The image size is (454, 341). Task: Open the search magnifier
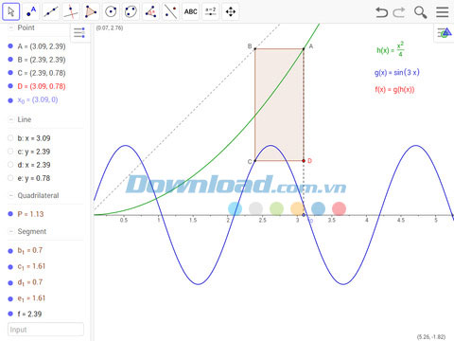pyautogui.click(x=420, y=12)
